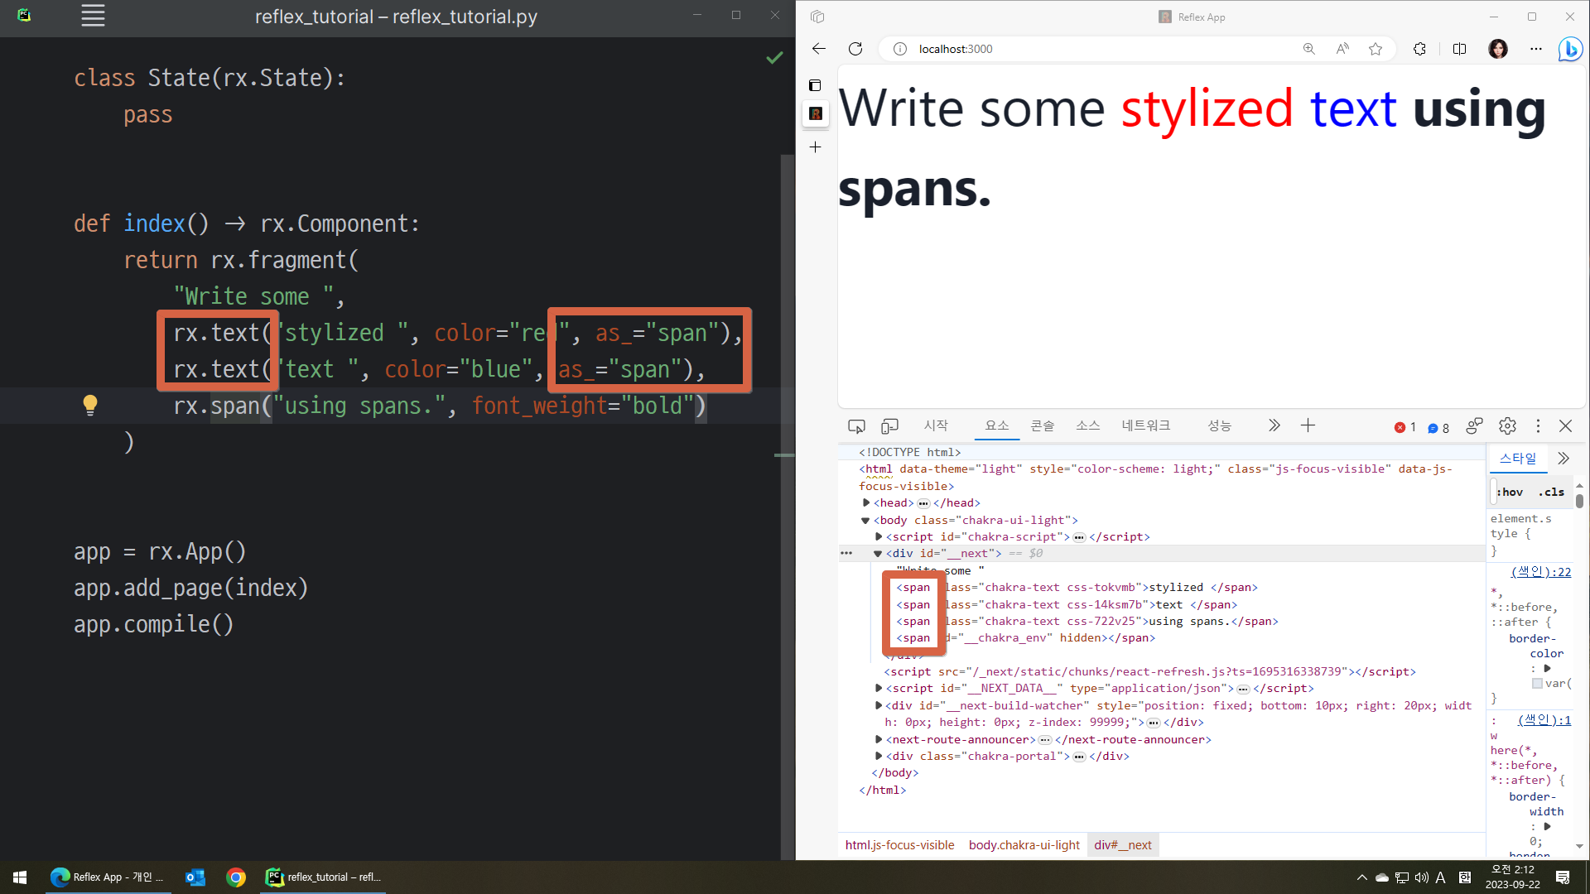Click the (색인):22 stylesheet link
The height and width of the screenshot is (894, 1590).
[1540, 572]
